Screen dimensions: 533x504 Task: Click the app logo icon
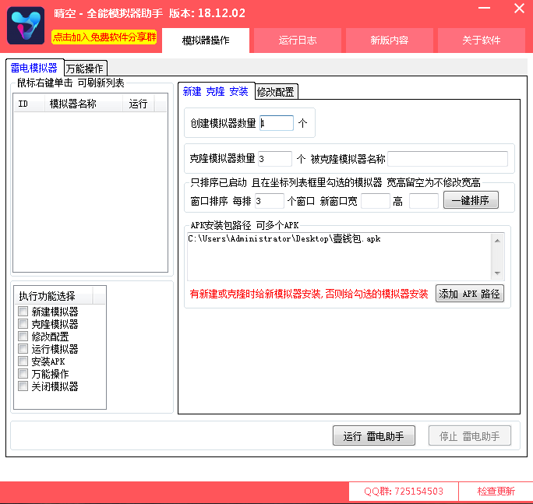(x=26, y=26)
